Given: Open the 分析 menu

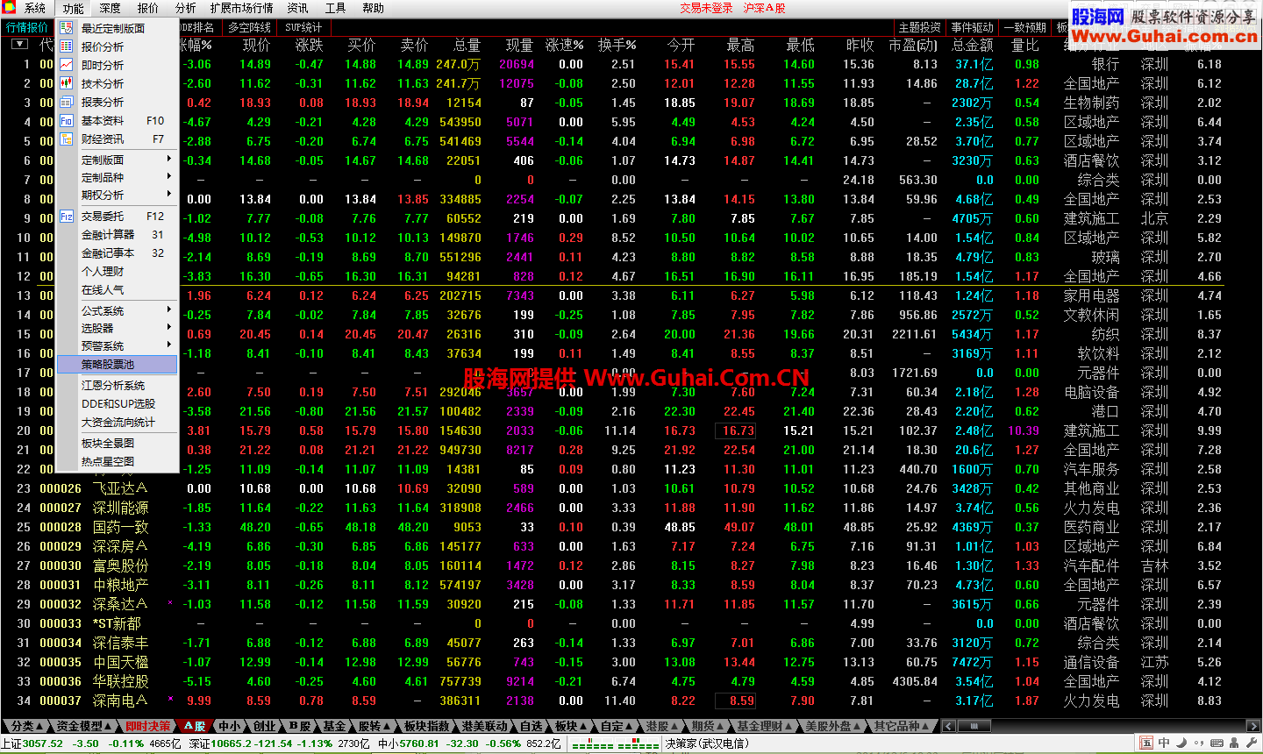Looking at the screenshot, I should 185,8.
